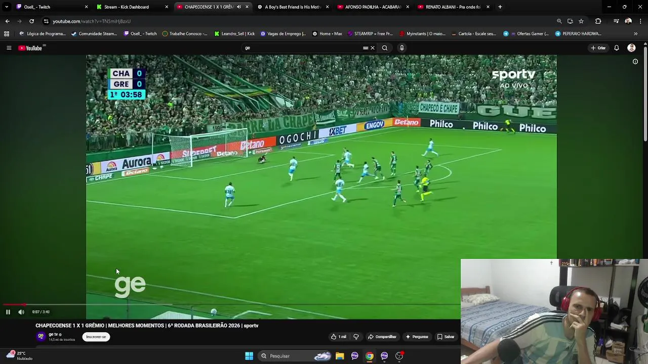
Task: Clear the YouTube search text
Action: coord(373,48)
